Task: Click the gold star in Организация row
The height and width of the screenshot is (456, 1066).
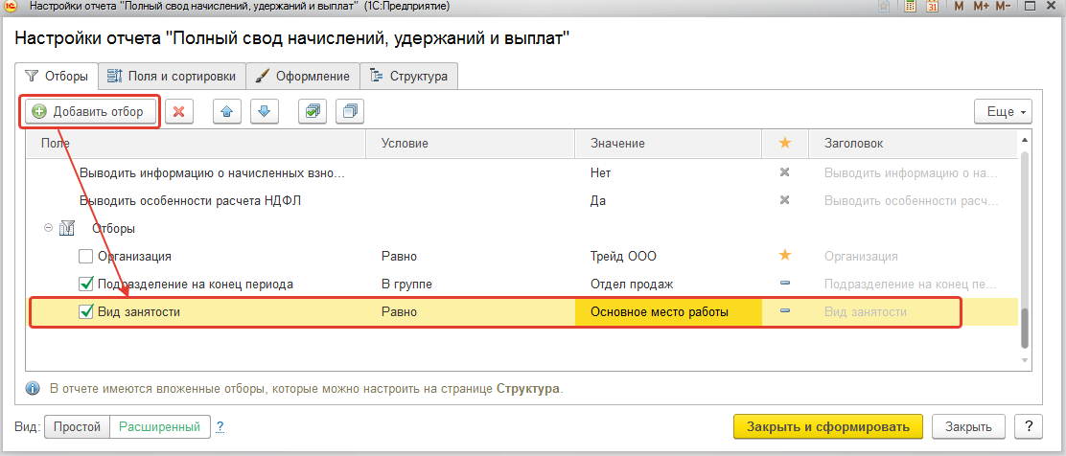Action: point(785,256)
